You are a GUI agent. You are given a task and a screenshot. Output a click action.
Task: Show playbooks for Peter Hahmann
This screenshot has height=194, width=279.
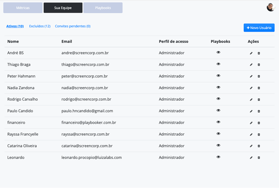point(218,76)
